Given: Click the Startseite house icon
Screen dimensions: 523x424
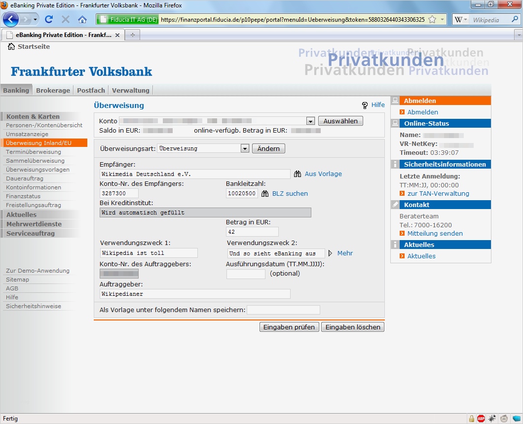Looking at the screenshot, I should tap(11, 46).
